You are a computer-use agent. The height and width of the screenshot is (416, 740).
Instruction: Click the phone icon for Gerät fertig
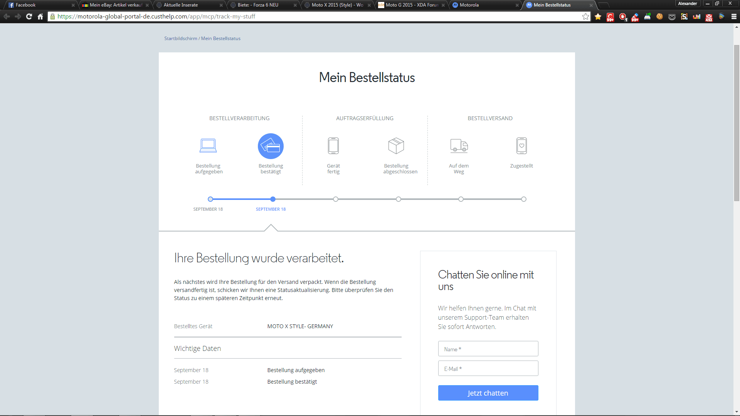coord(333,146)
